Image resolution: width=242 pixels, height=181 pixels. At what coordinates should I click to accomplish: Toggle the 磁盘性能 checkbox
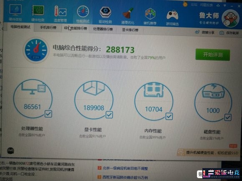tap(228, 118)
